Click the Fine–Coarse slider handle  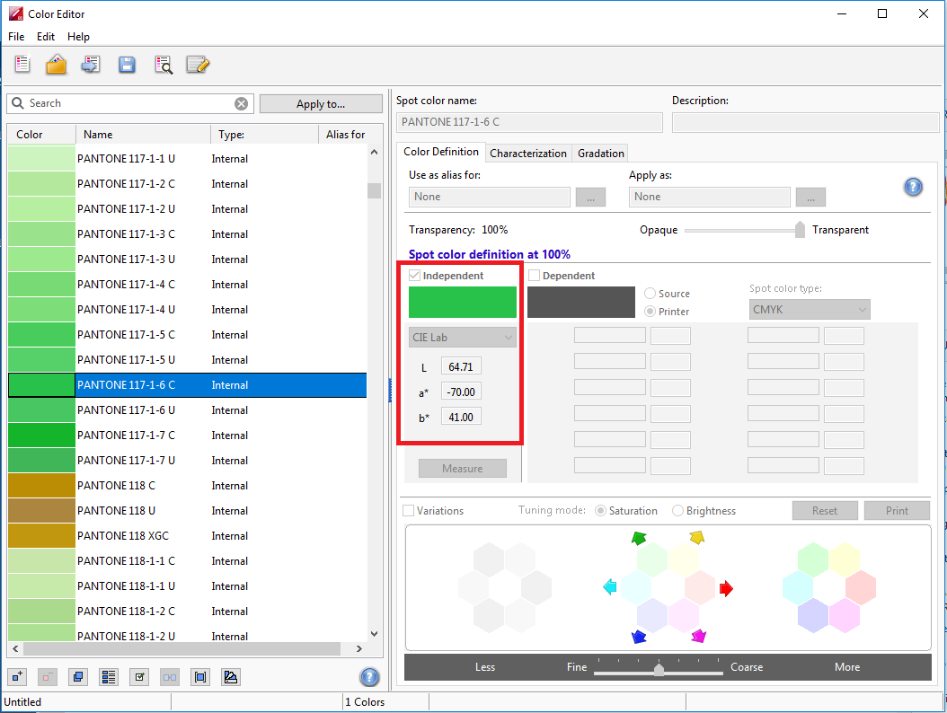pos(659,668)
